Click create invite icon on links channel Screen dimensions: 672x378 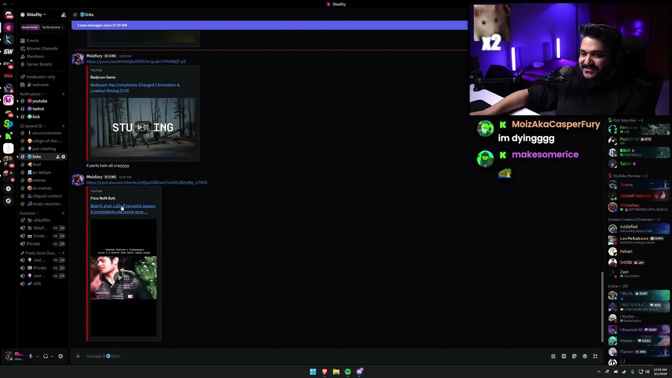coord(58,157)
